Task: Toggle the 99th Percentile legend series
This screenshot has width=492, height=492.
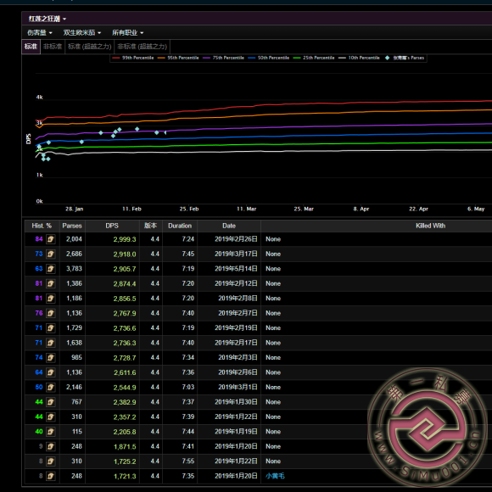Action: point(133,58)
